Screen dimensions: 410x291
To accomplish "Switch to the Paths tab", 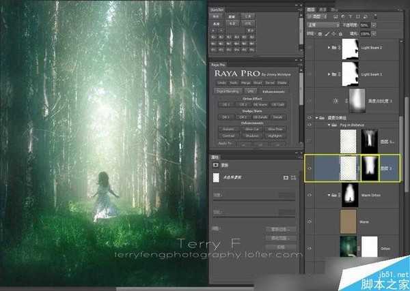I will [333, 10].
